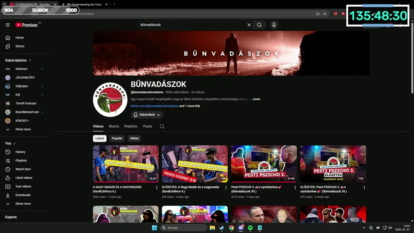Open Steam from the taskbar
The width and height of the screenshot is (414, 233).
point(222,228)
